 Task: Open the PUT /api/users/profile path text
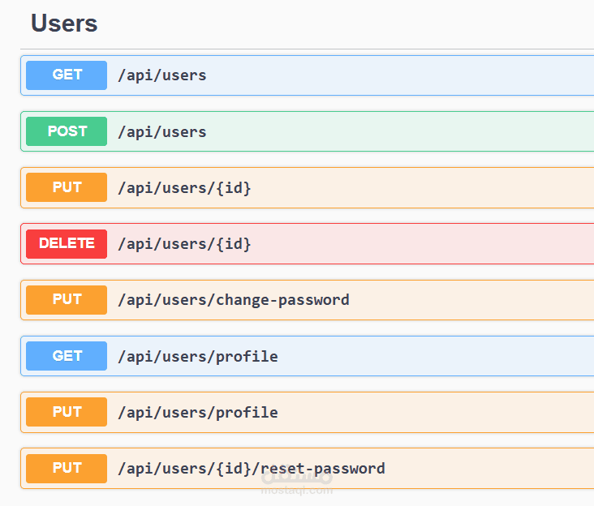(x=198, y=412)
